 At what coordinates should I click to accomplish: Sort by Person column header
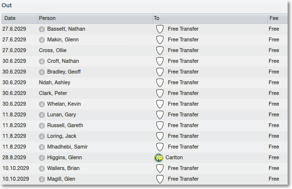(x=95, y=18)
